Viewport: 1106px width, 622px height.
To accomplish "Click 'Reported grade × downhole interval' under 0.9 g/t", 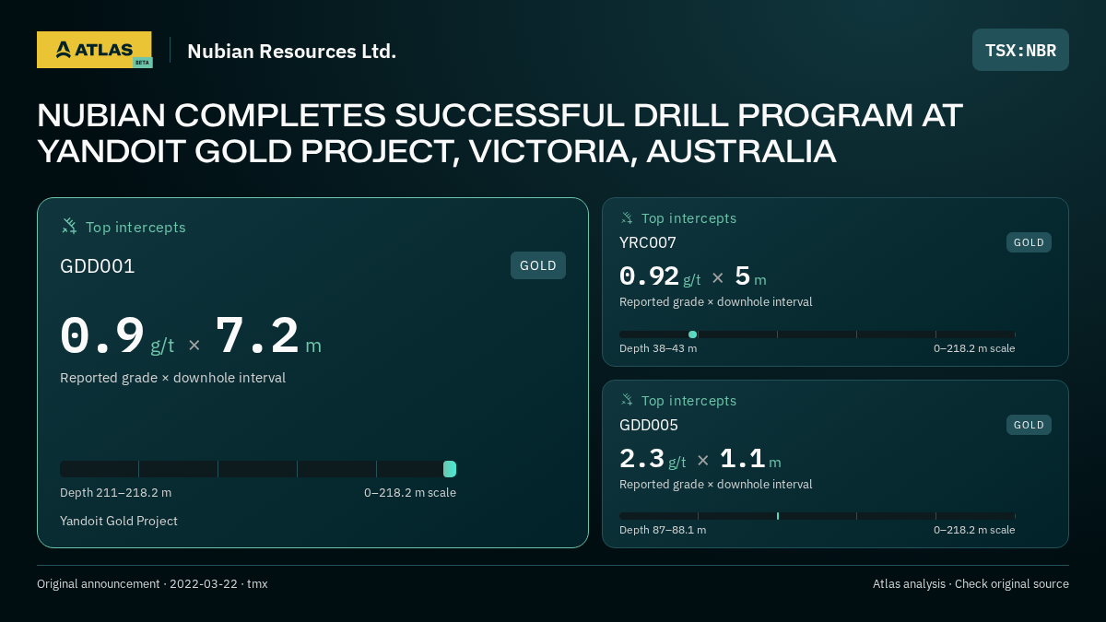I will [172, 378].
